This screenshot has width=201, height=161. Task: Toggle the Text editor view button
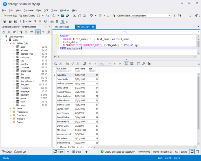tap(59, 152)
